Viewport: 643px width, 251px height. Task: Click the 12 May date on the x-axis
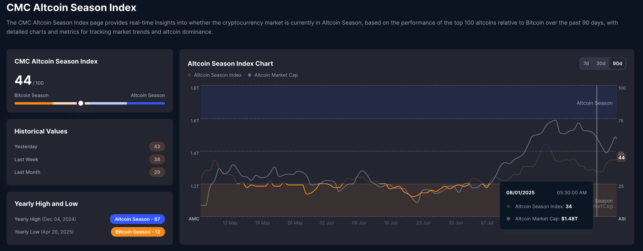pyautogui.click(x=230, y=223)
